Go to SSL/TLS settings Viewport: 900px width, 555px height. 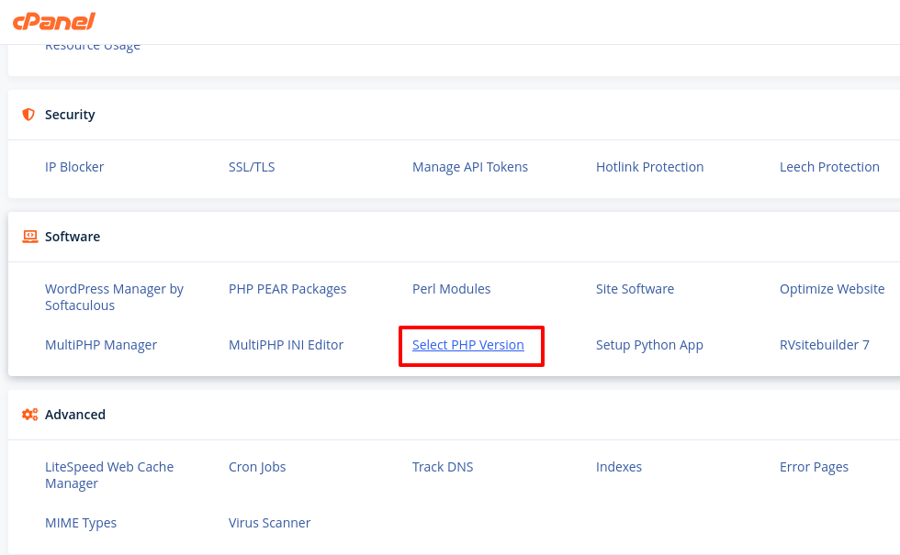click(252, 167)
